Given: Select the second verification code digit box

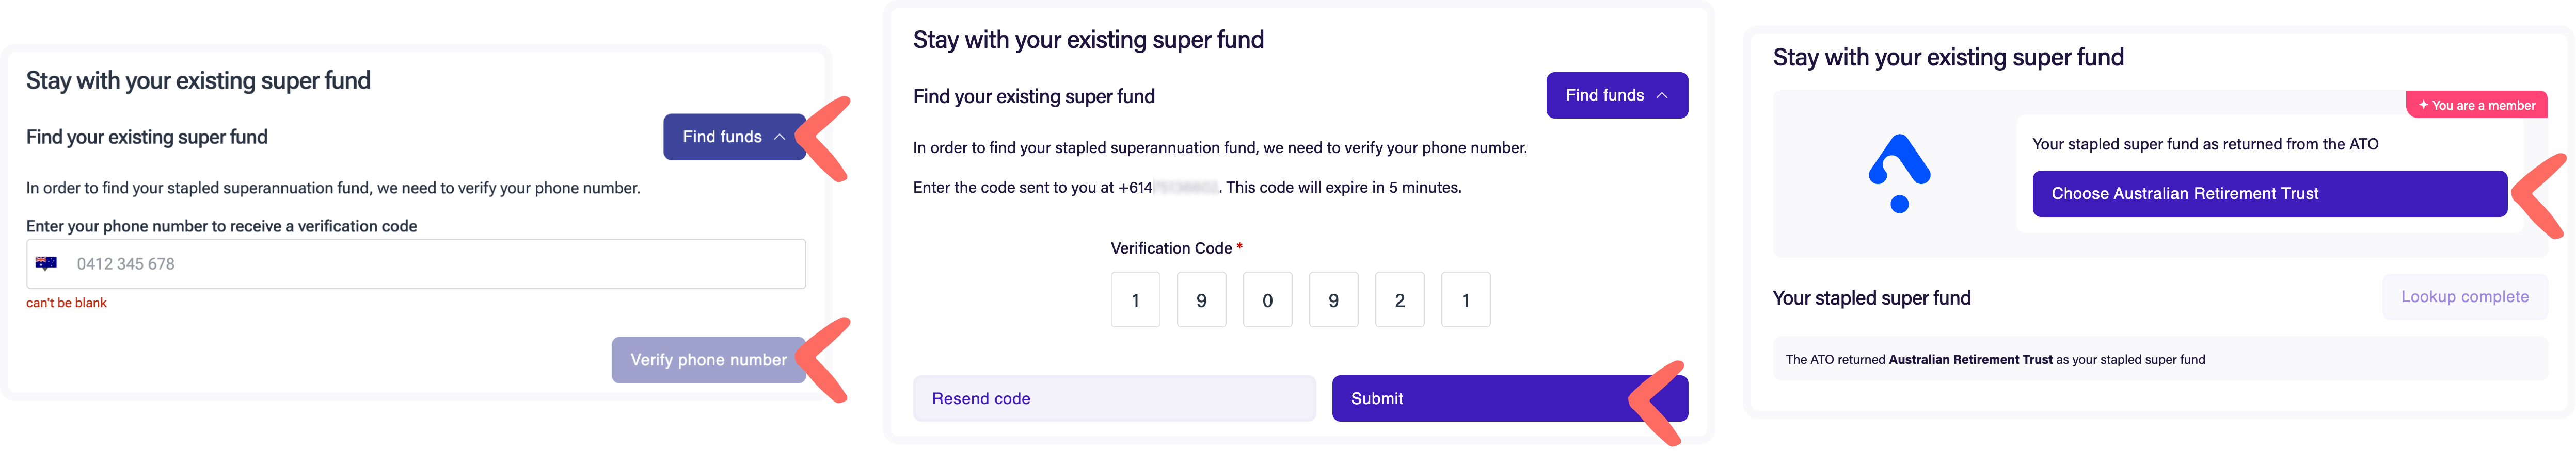Looking at the screenshot, I should click(1201, 299).
